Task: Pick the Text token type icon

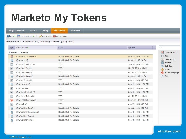Action: (162, 76)
